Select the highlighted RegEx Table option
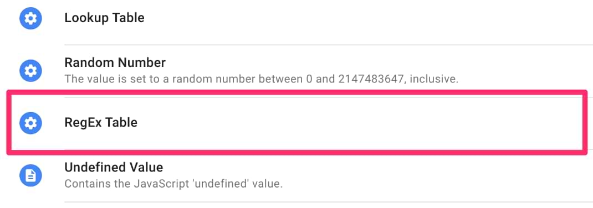This screenshot has height=208, width=593. (x=296, y=123)
